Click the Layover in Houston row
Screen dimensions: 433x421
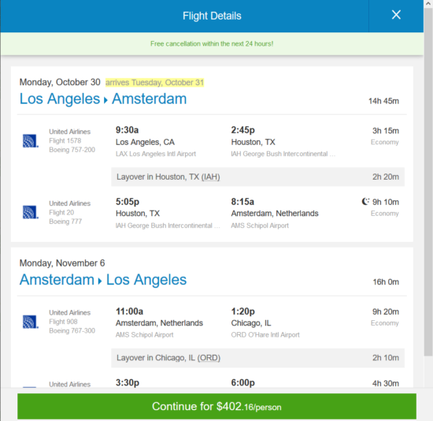257,177
